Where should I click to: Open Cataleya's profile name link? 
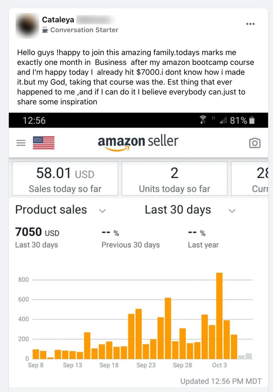[x=58, y=20]
